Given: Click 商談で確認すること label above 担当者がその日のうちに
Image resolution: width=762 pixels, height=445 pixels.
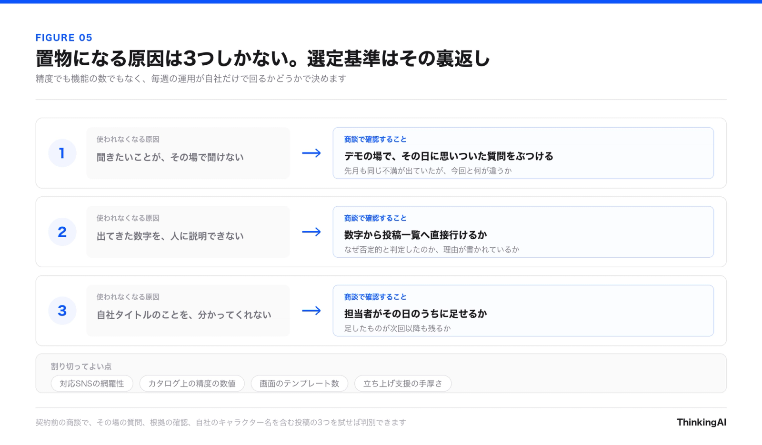Looking at the screenshot, I should tap(375, 297).
